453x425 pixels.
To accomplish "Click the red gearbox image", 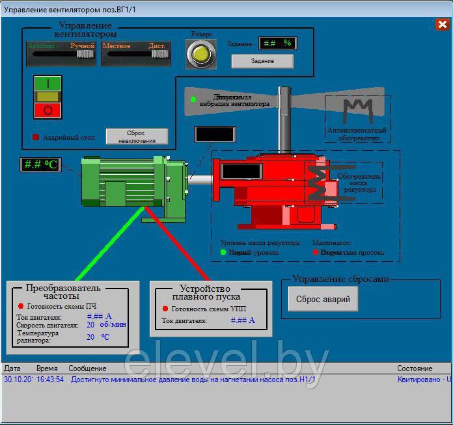I will click(273, 192).
